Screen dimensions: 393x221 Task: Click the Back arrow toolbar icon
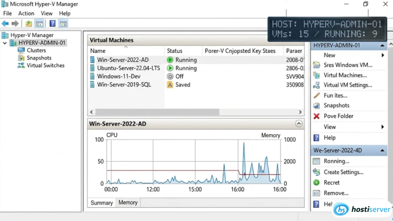(x=5, y=24)
